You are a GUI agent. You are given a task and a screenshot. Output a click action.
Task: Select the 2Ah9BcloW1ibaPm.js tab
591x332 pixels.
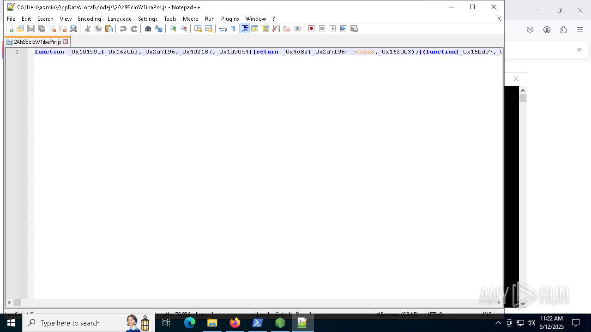pos(37,41)
